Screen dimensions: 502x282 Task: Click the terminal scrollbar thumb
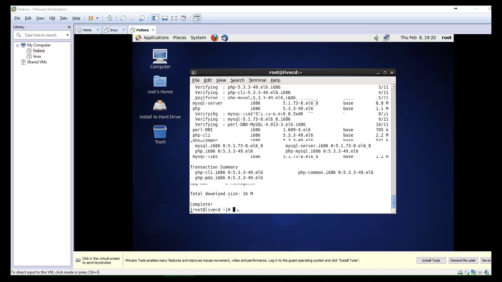[x=393, y=201]
